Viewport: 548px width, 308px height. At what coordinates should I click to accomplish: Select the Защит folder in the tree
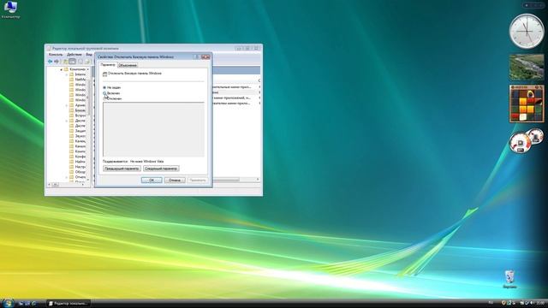point(77,131)
